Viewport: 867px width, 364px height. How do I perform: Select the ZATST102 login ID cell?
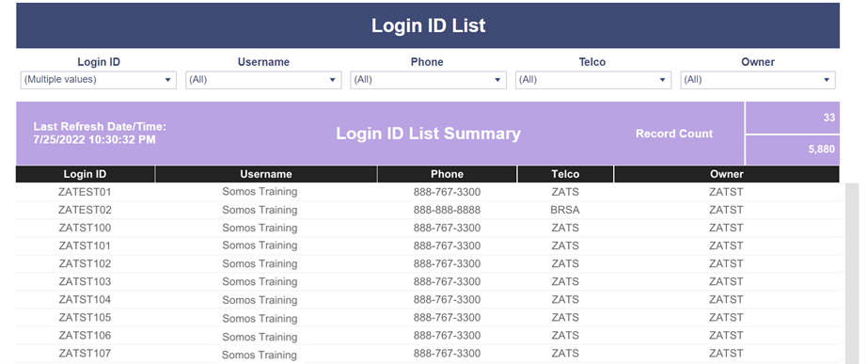pyautogui.click(x=86, y=264)
